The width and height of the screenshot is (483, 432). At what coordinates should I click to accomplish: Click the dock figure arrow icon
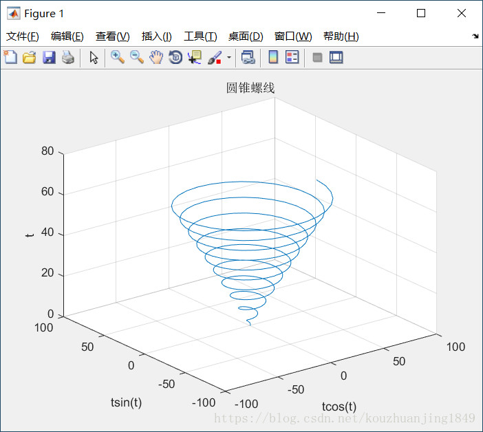pos(475,36)
